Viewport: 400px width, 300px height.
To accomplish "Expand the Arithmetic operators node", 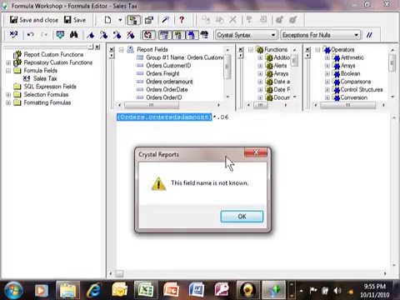I will pyautogui.click(x=327, y=57).
